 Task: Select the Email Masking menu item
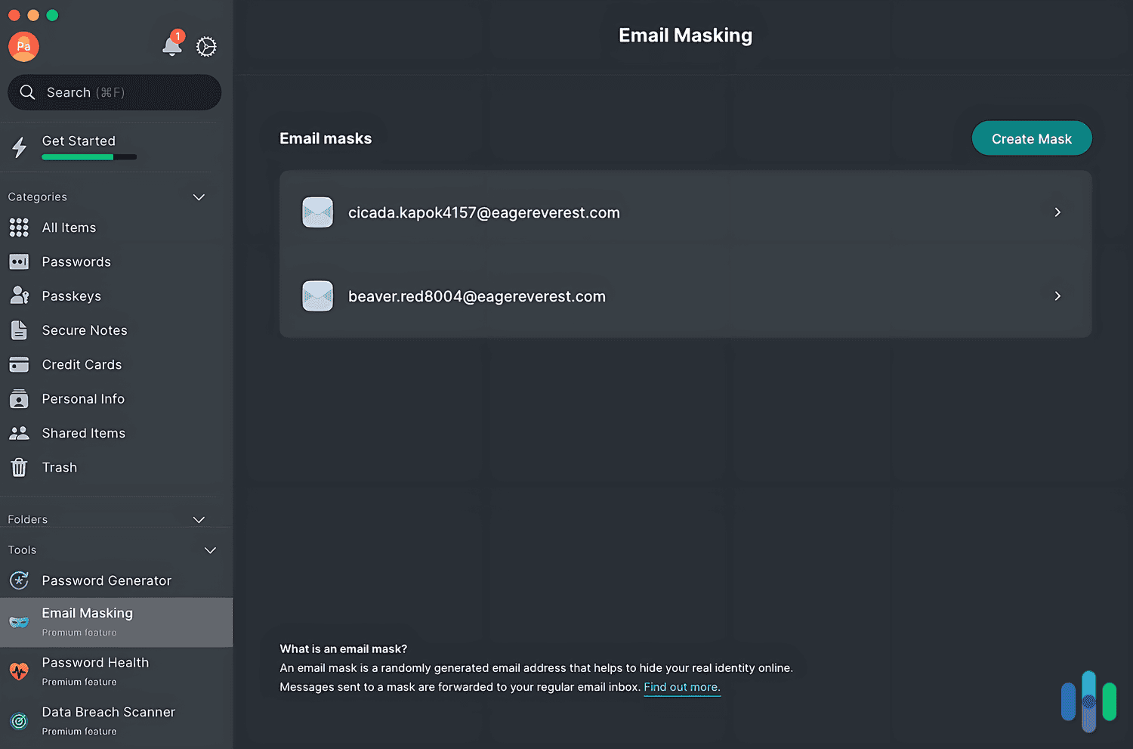(88, 613)
